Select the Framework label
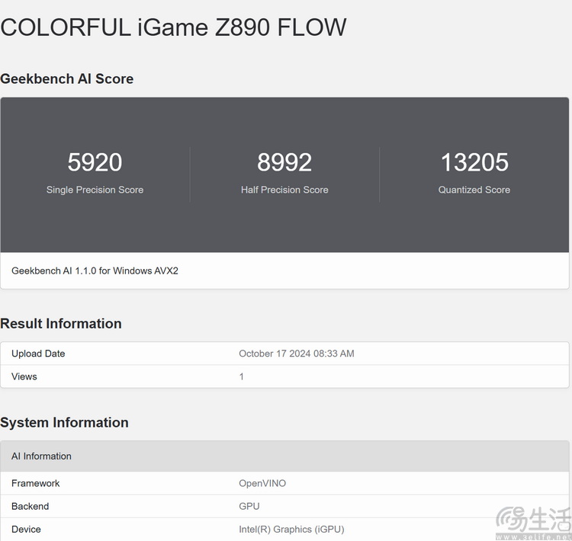572x541 pixels. 35,483
